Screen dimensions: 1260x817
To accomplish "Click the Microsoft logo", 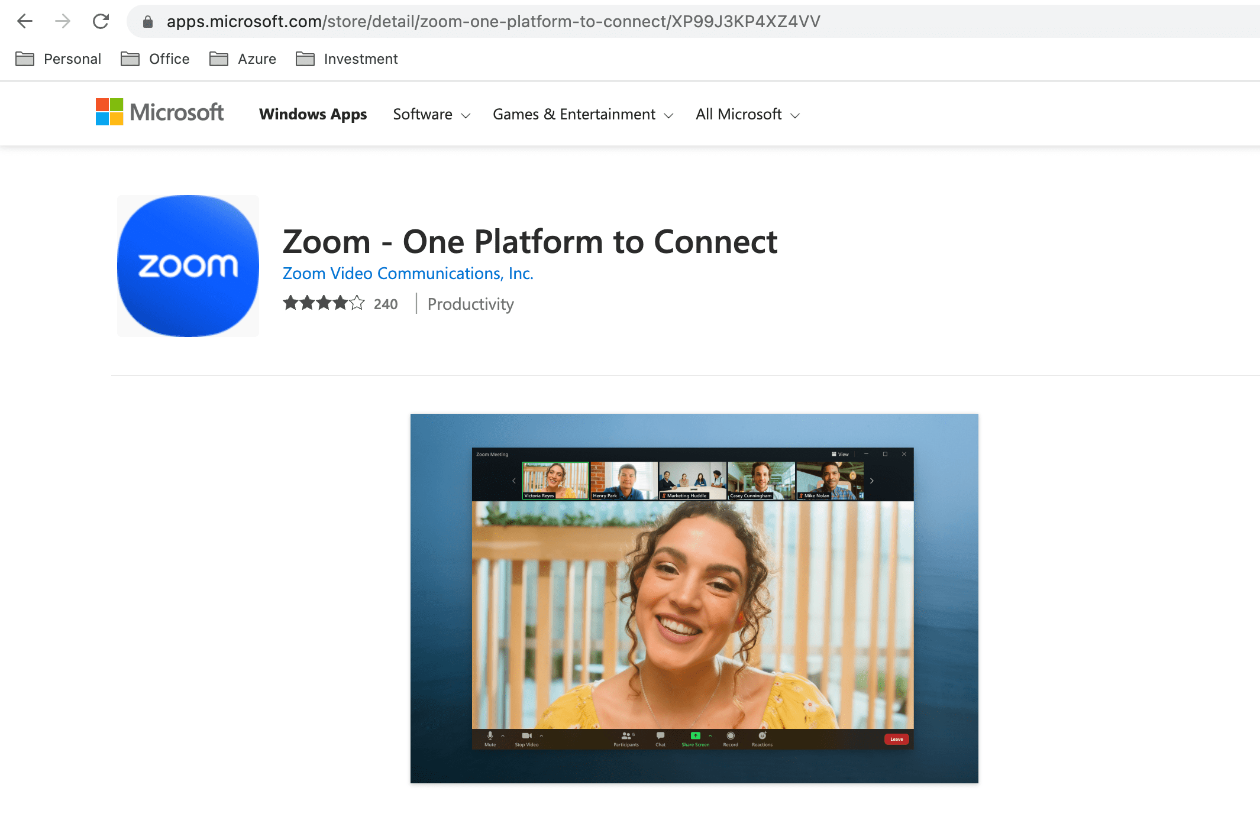I will 160,112.
